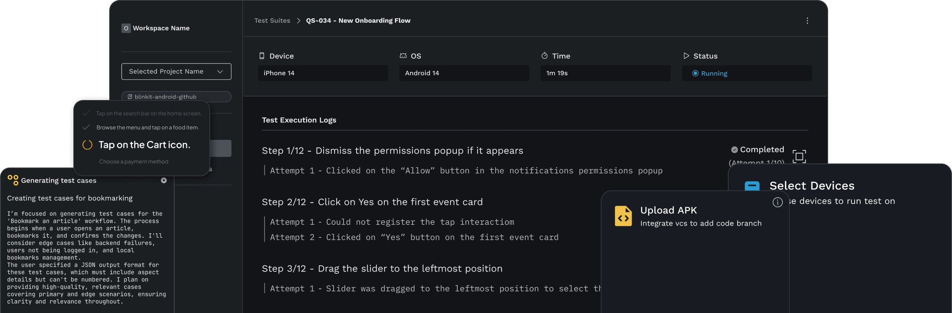
Task: Click the Upload APK code icon
Action: click(623, 216)
